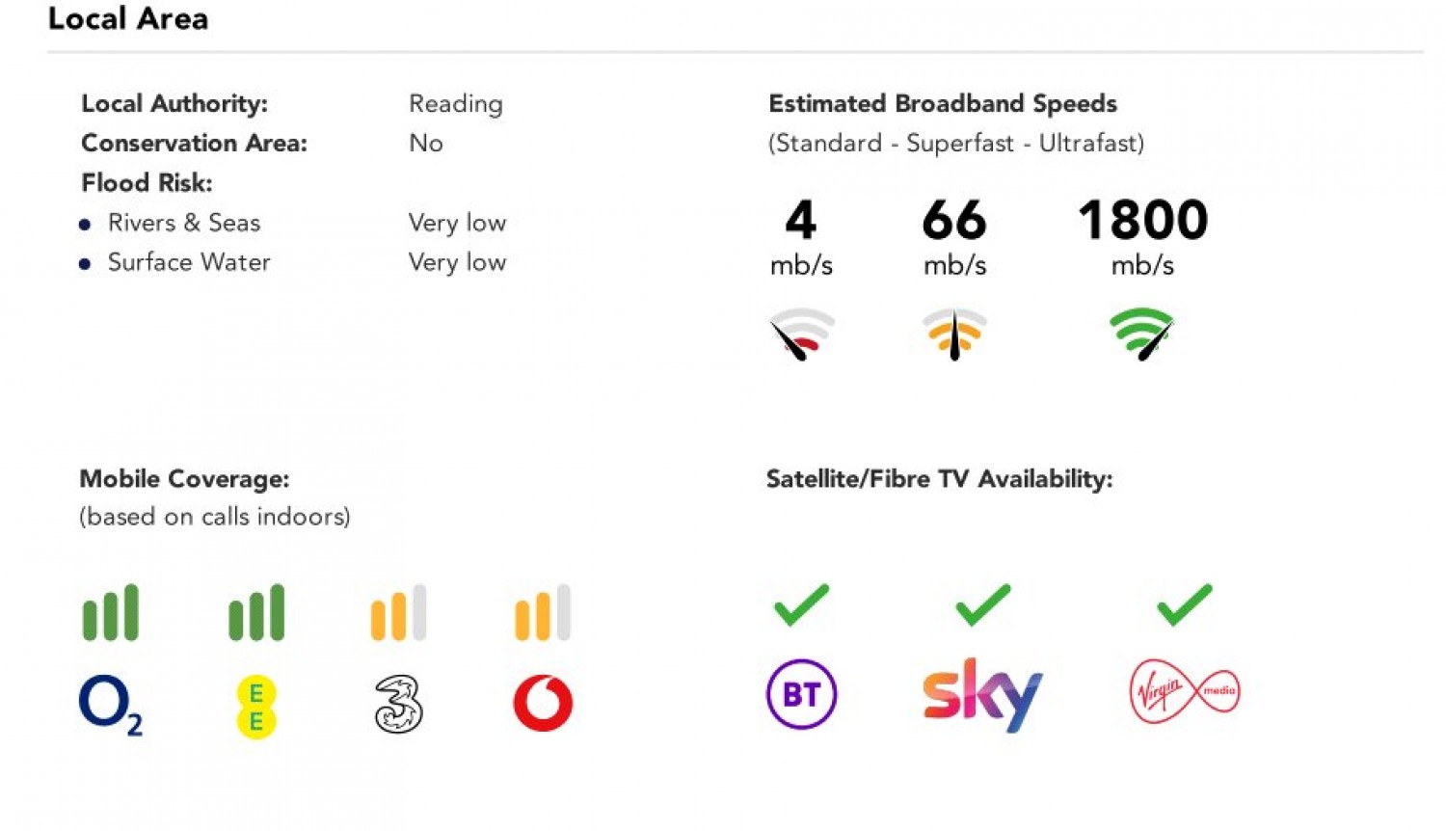Screen dimensions: 1446x831
Task: Click the green checkmark above BT
Action: tap(801, 604)
